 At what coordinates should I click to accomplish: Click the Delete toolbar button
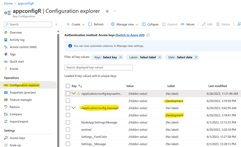tap(223, 24)
